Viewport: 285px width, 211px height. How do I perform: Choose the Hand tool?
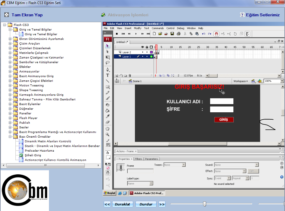tap(108, 129)
